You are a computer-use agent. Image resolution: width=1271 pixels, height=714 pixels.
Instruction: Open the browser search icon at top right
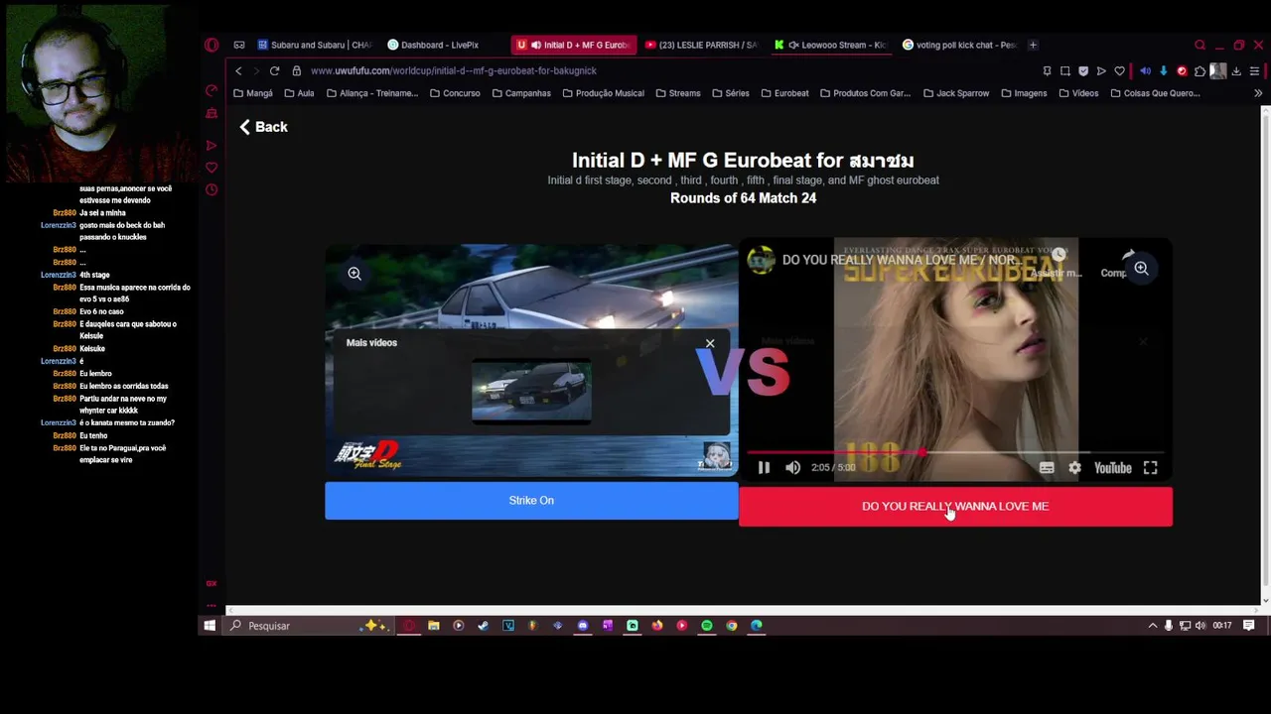1200,45
